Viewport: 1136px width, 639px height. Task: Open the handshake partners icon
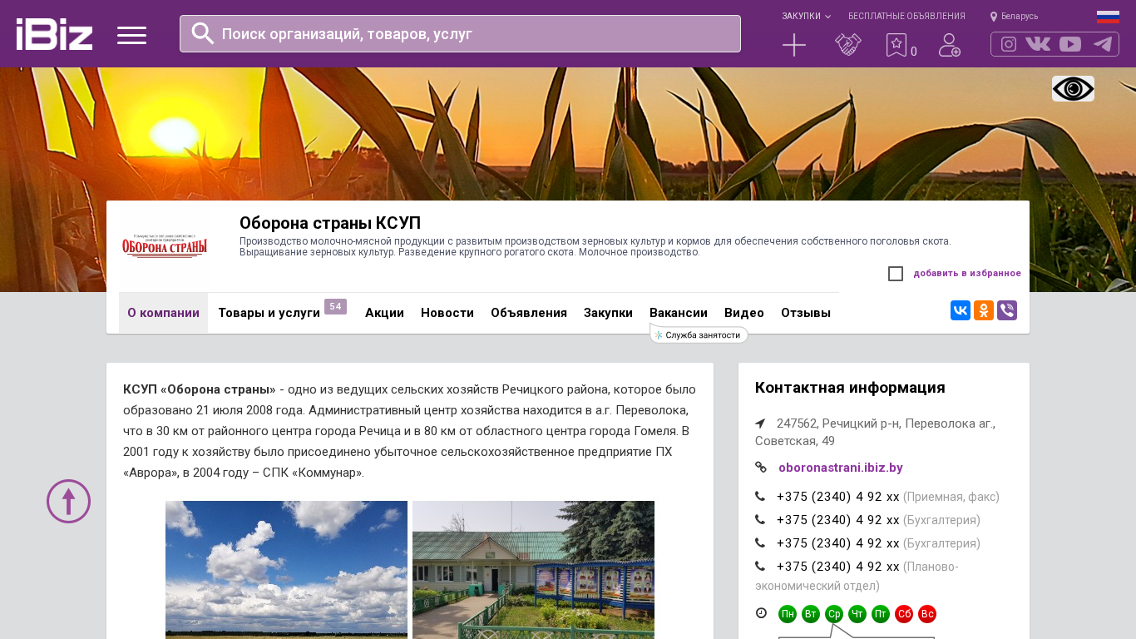click(848, 45)
